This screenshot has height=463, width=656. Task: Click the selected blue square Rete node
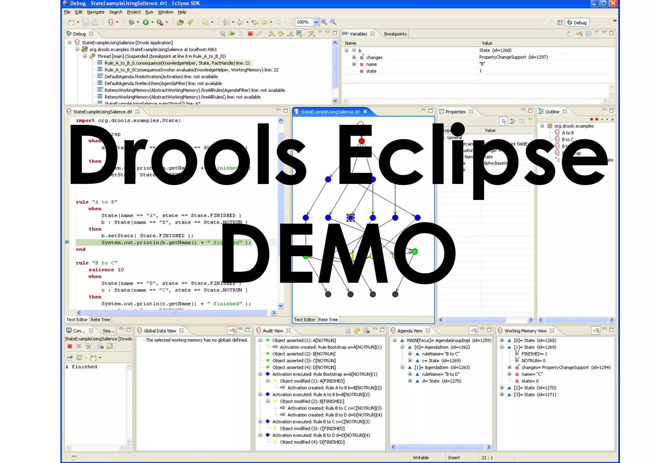[x=351, y=218]
